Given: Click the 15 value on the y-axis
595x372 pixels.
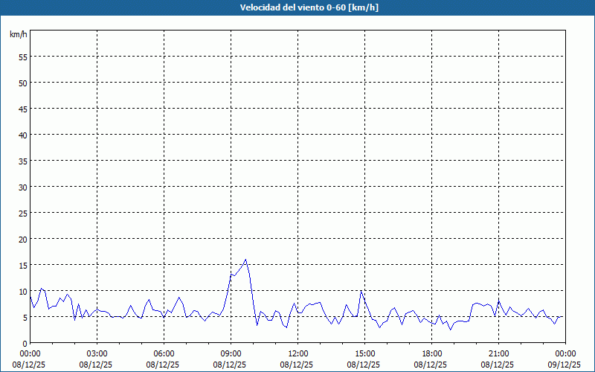Looking at the screenshot, I should (x=23, y=265).
